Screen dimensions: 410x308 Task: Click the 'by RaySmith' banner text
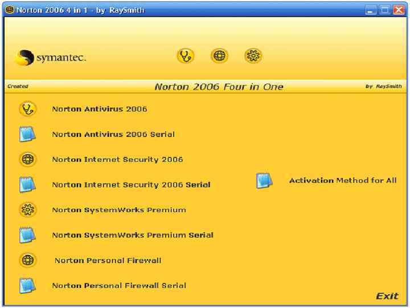pyautogui.click(x=384, y=86)
